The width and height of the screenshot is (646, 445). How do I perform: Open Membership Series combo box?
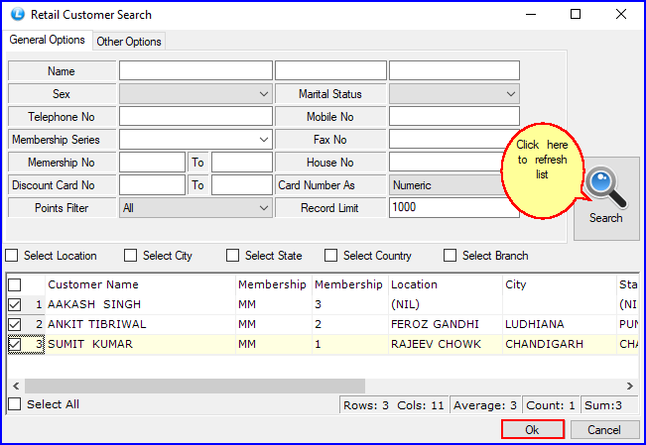tap(195, 140)
